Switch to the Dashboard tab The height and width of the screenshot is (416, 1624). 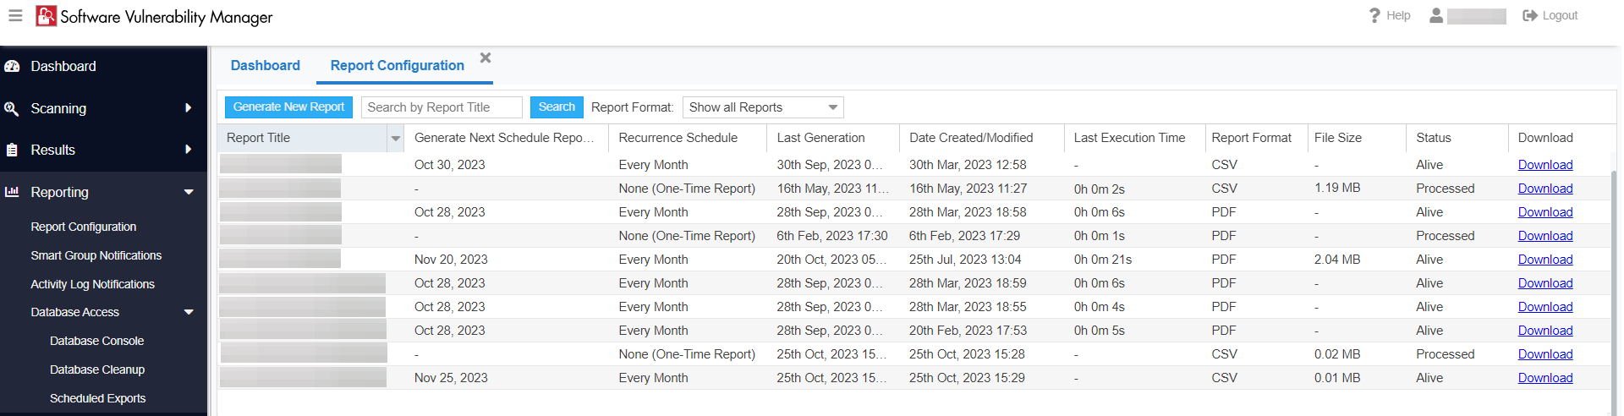265,65
